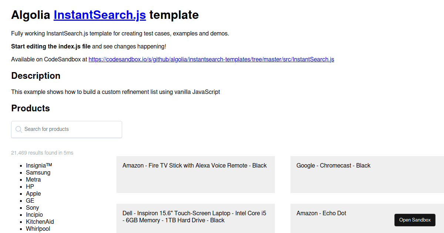This screenshot has width=444, height=233.
Task: Select the Incipio brand filter
Action: pos(34,215)
